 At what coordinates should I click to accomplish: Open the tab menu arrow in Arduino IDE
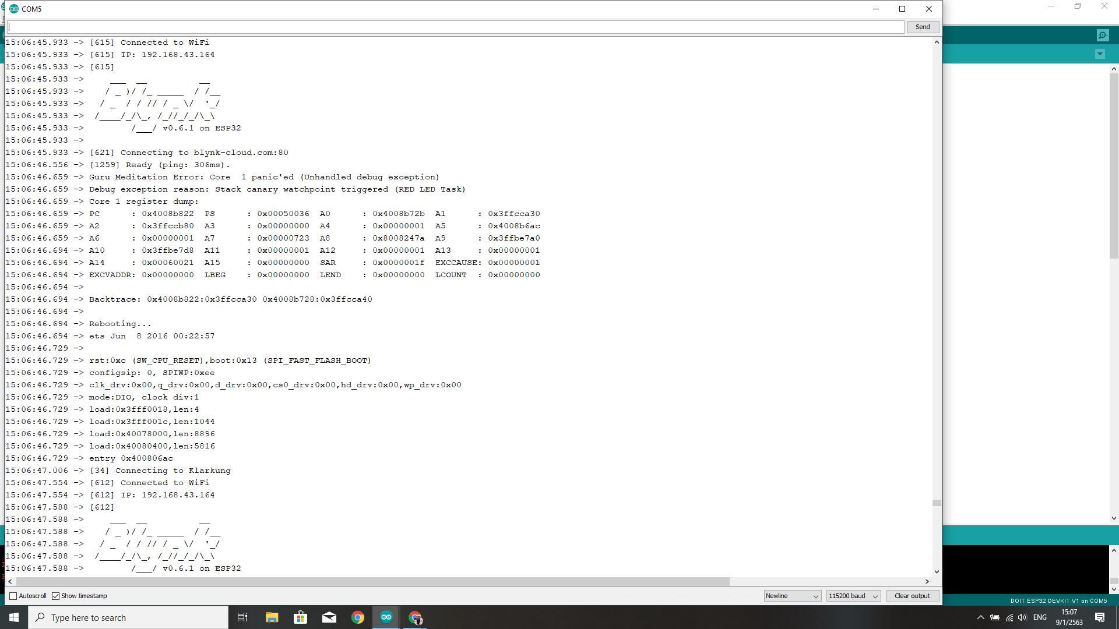click(1100, 54)
